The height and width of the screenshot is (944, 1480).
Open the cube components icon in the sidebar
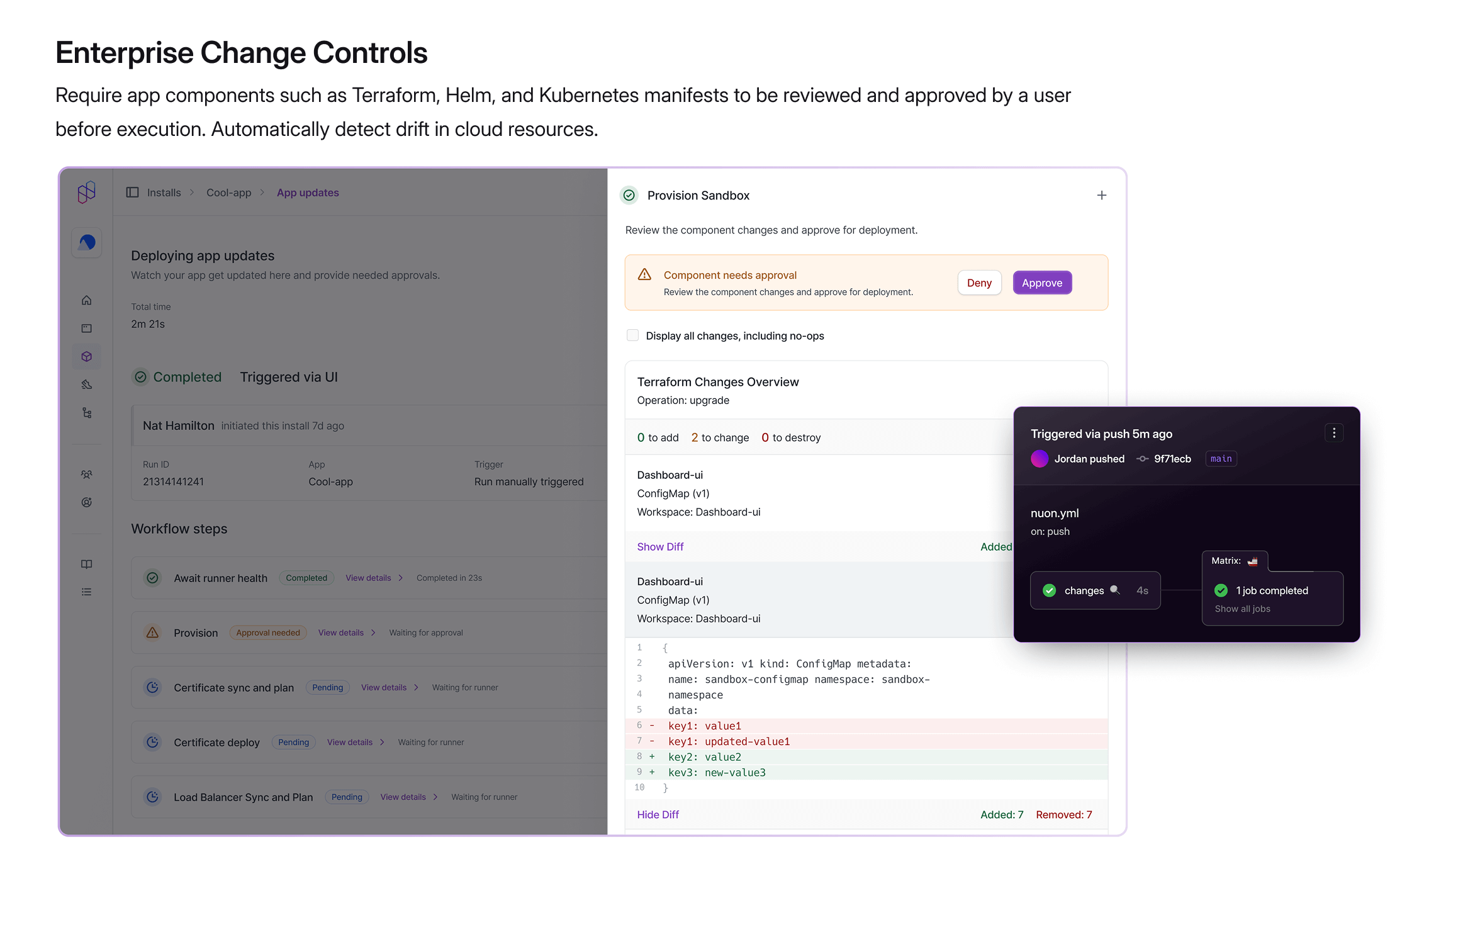click(87, 356)
